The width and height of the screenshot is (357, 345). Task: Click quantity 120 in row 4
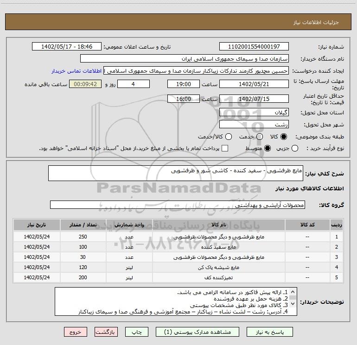[83, 268]
